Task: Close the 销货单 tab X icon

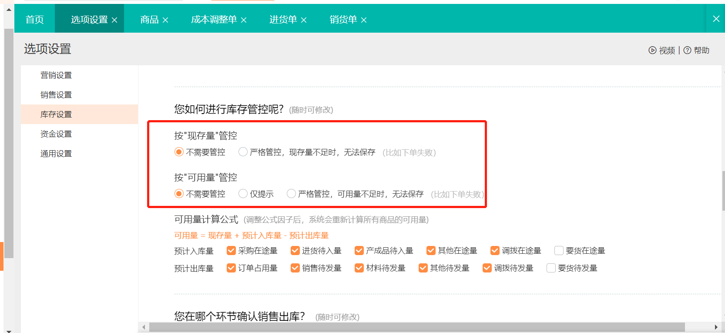Action: (364, 20)
